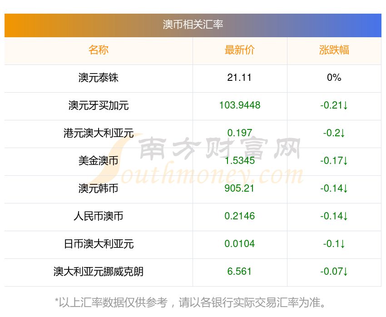Viewport: 386px width, 317px height.
Task: Select the 港元澳大利亚元 row name
Action: tap(99, 133)
